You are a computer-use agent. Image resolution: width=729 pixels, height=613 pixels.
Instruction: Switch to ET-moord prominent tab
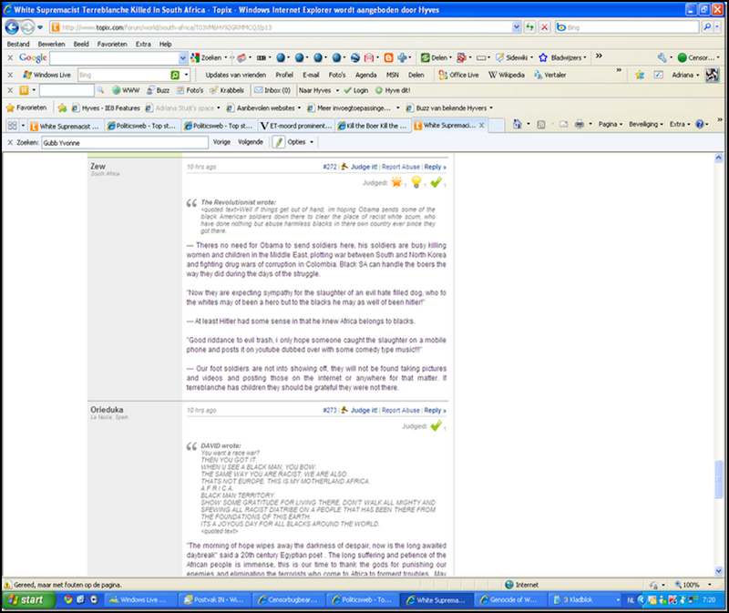(296, 126)
